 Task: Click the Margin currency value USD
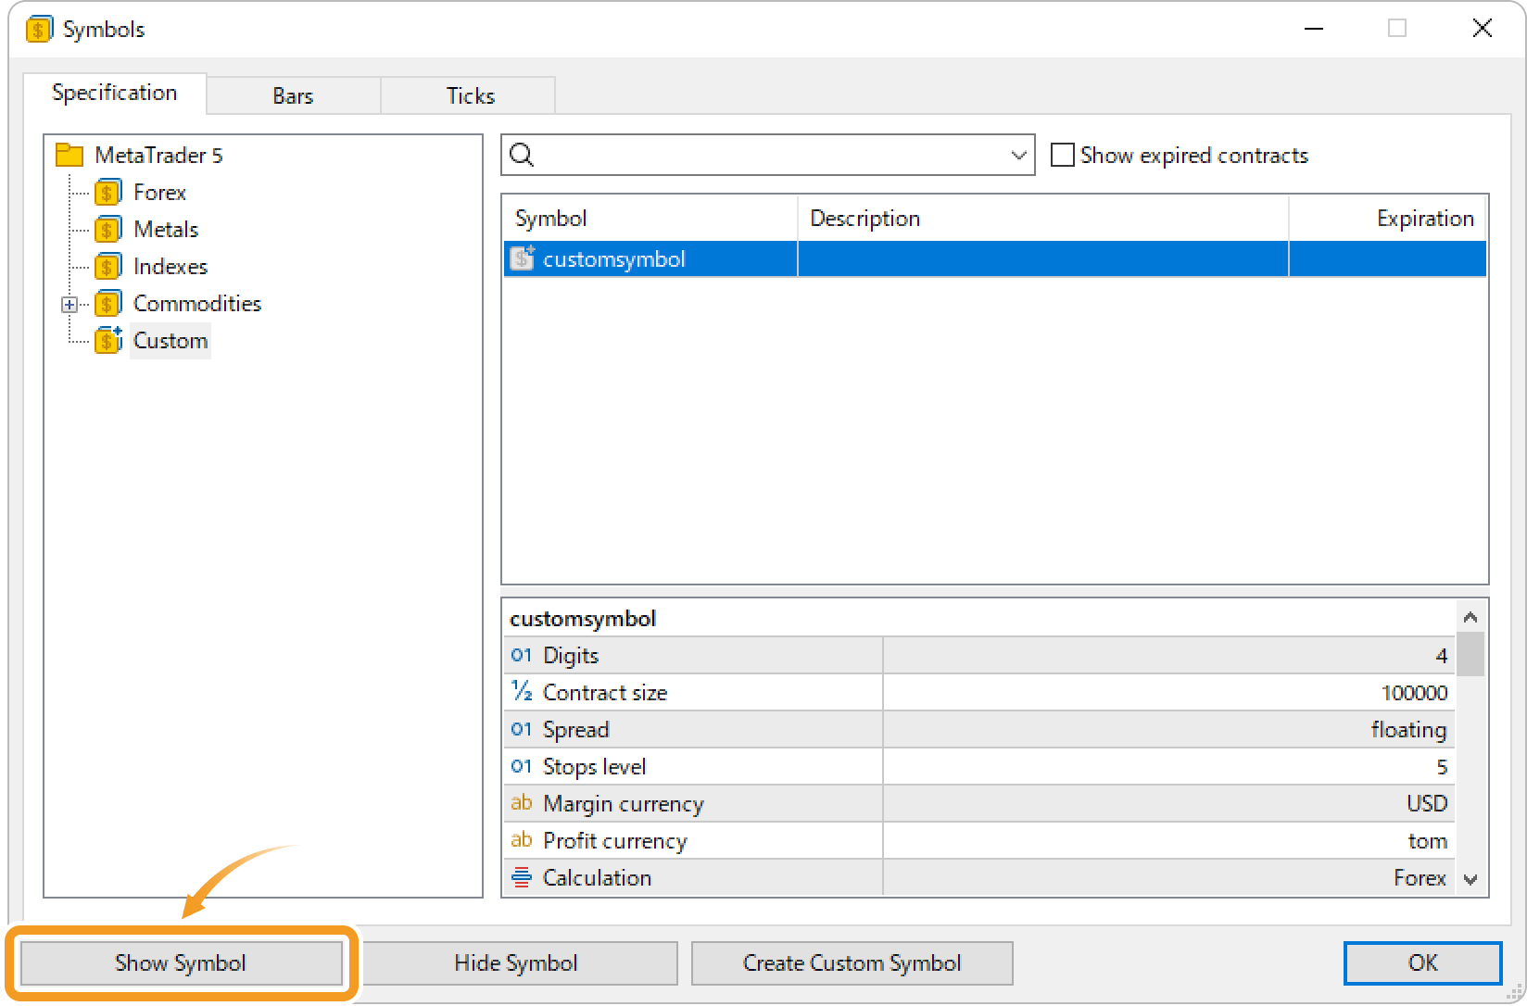pos(1427,803)
